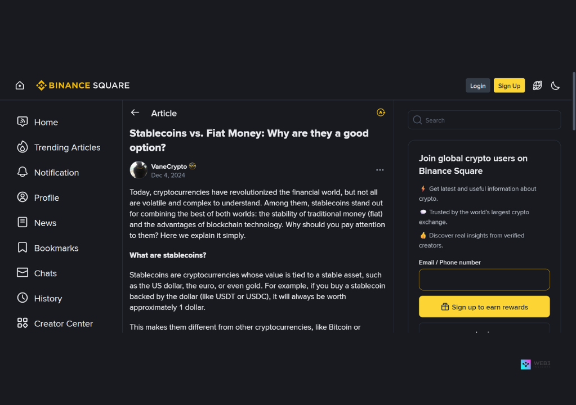Select Bookmarks in the sidebar

tap(56, 247)
